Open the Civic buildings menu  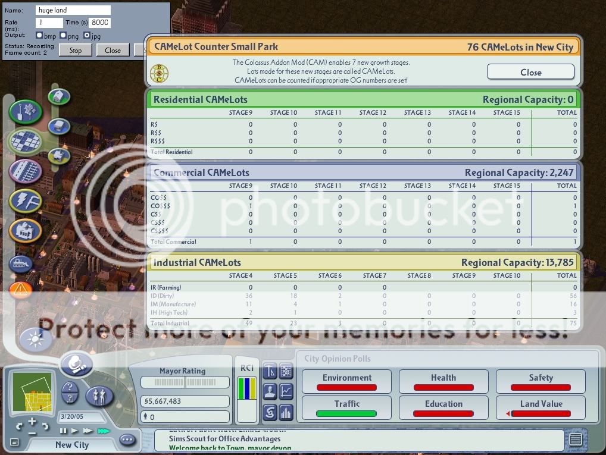tap(25, 231)
